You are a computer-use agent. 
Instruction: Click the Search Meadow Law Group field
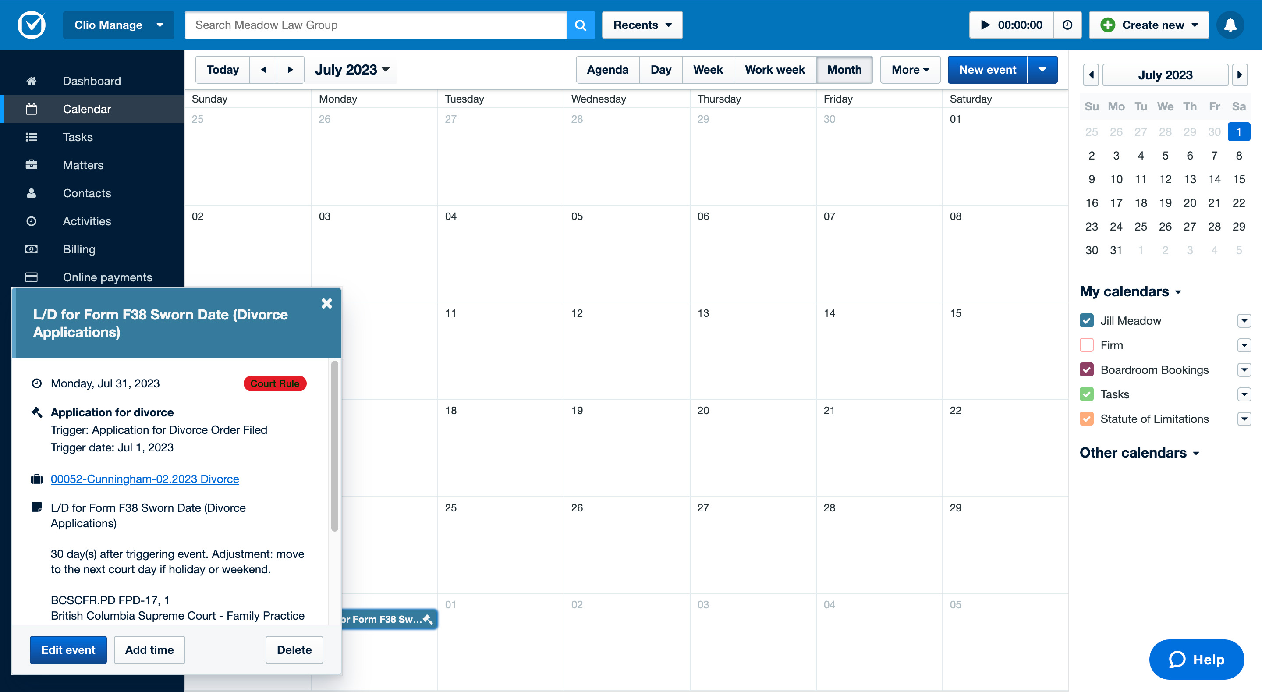tap(375, 25)
